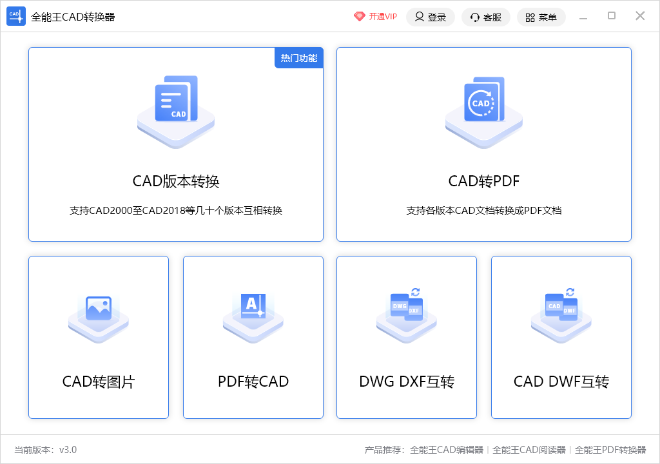Click the 登录 login button
The height and width of the screenshot is (464, 660).
tap(431, 17)
